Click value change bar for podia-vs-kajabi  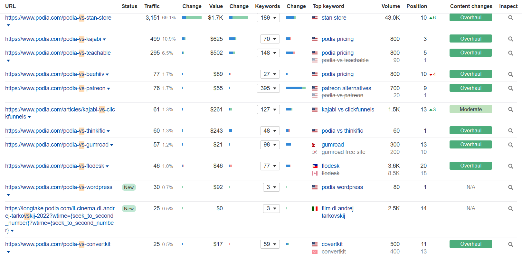pyautogui.click(x=233, y=39)
